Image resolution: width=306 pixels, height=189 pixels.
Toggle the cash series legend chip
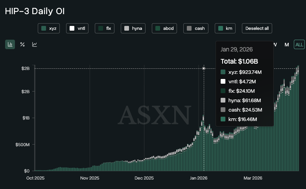(x=196, y=28)
